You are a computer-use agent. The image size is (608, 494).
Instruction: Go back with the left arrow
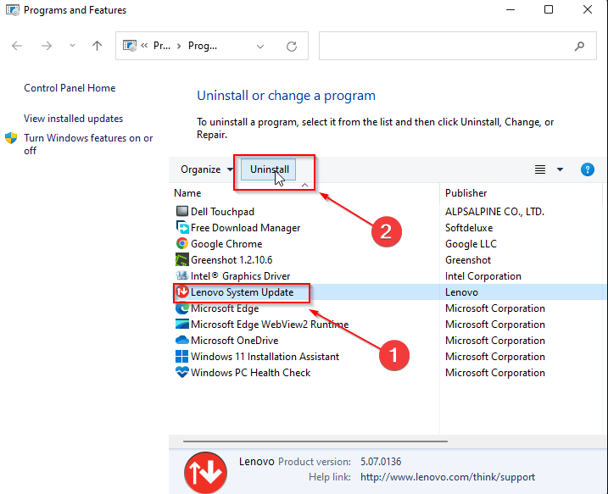17,46
